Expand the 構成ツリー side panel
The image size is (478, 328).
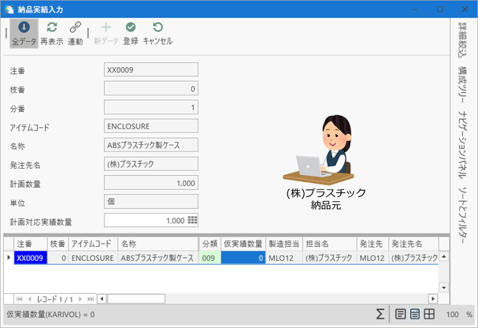pyautogui.click(x=462, y=85)
